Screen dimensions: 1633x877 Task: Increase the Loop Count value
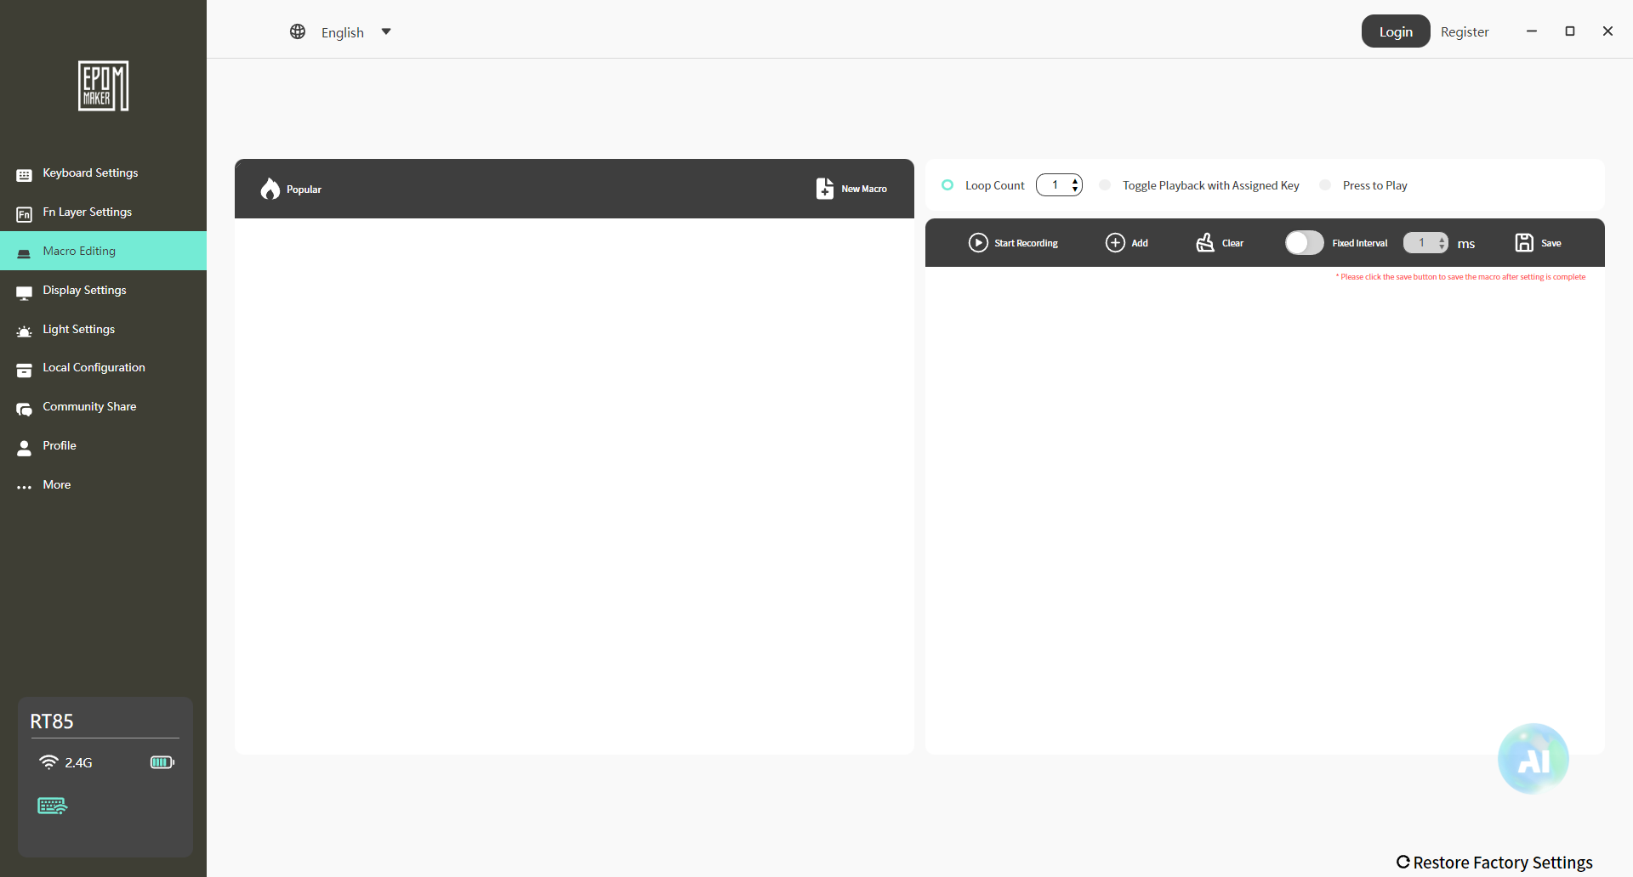[1075, 181]
